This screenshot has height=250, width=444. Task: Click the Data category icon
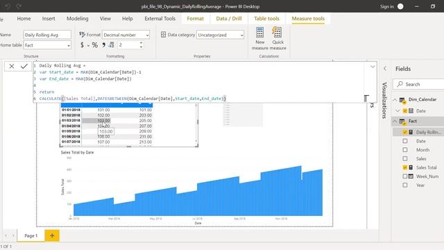163,35
